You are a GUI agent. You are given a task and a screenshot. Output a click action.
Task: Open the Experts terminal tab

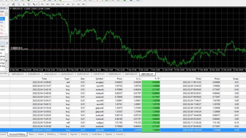tap(109, 134)
